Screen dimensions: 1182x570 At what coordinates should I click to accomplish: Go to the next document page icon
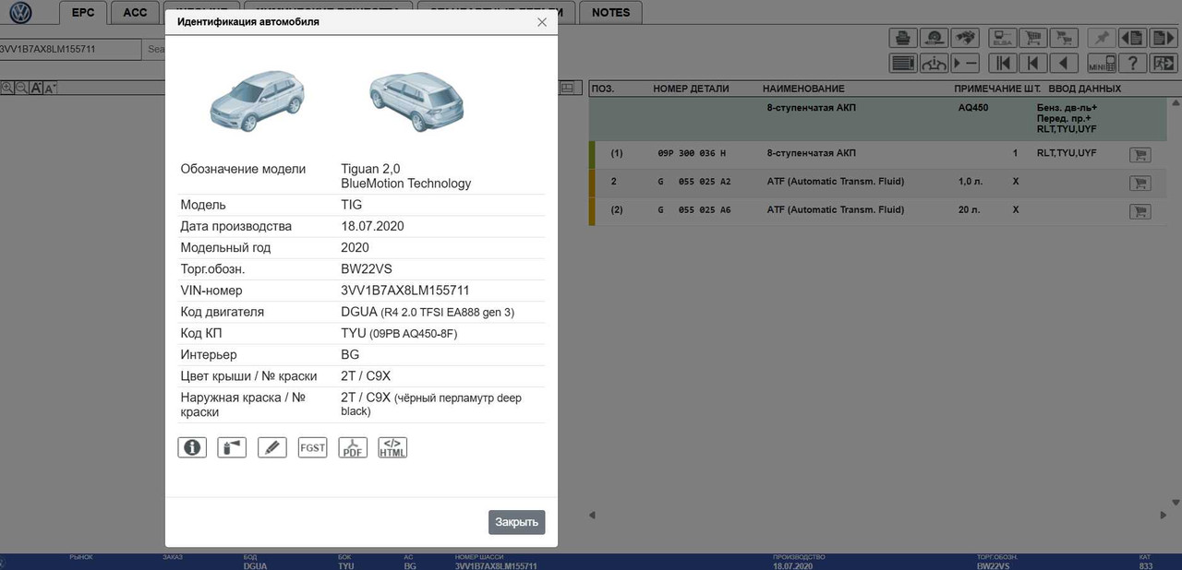pos(1164,38)
